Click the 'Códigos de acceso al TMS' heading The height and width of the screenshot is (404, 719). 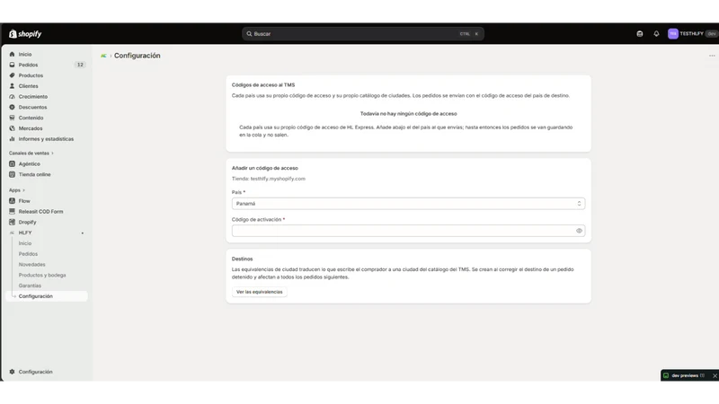coord(263,84)
